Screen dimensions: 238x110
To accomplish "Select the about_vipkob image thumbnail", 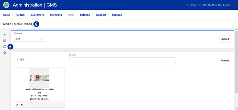I will pos(39,78).
